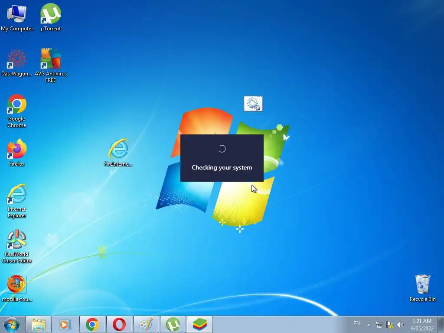
Task: Open Windows Explorer from taskbar
Action: tap(39, 324)
